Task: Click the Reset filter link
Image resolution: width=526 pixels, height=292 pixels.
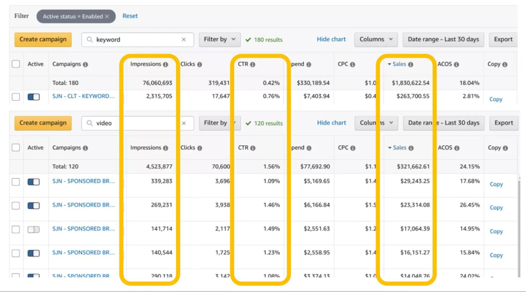Action: click(130, 16)
